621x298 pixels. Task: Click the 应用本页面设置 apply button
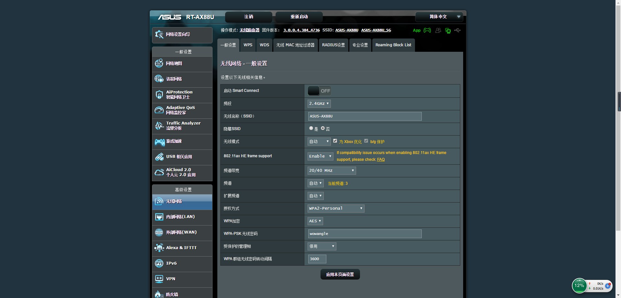click(x=340, y=274)
